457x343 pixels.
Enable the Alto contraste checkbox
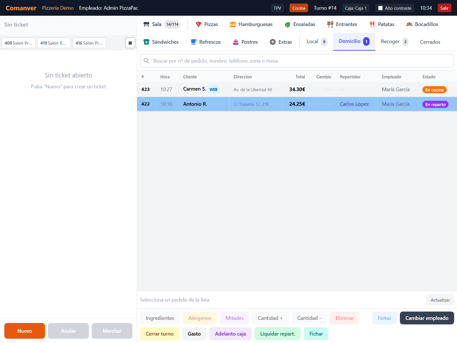(x=380, y=8)
